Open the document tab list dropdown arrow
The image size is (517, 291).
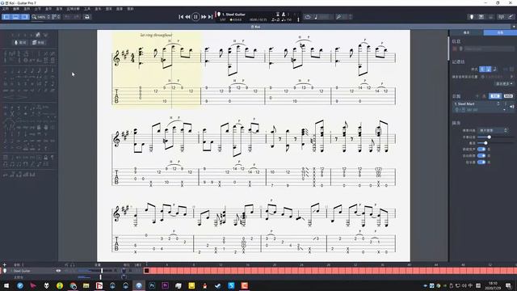[514, 27]
